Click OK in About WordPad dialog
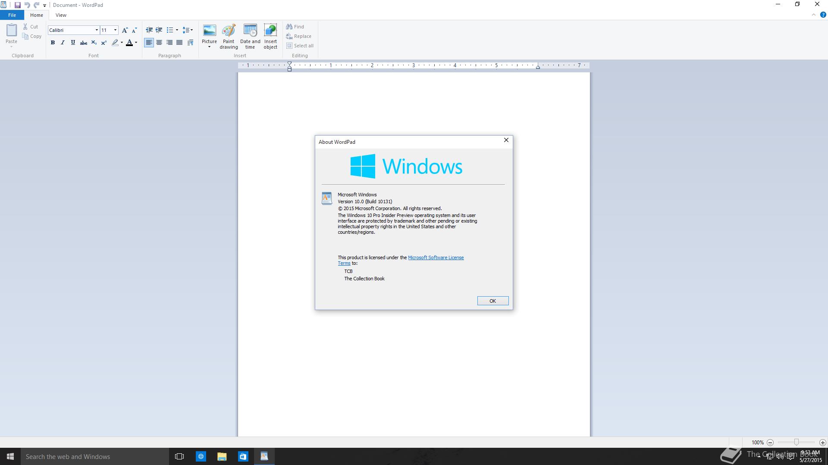Viewport: 828px width, 465px height. coord(492,301)
